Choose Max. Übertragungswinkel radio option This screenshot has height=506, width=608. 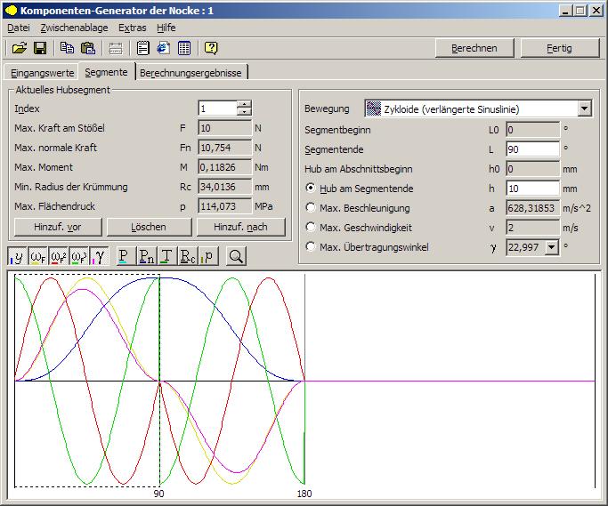tap(311, 247)
